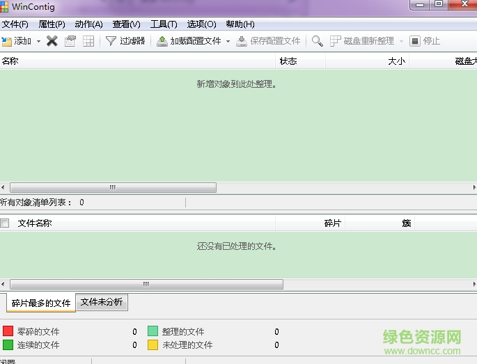Open the properties icon in toolbar
This screenshot has width=477, height=364.
[70, 41]
